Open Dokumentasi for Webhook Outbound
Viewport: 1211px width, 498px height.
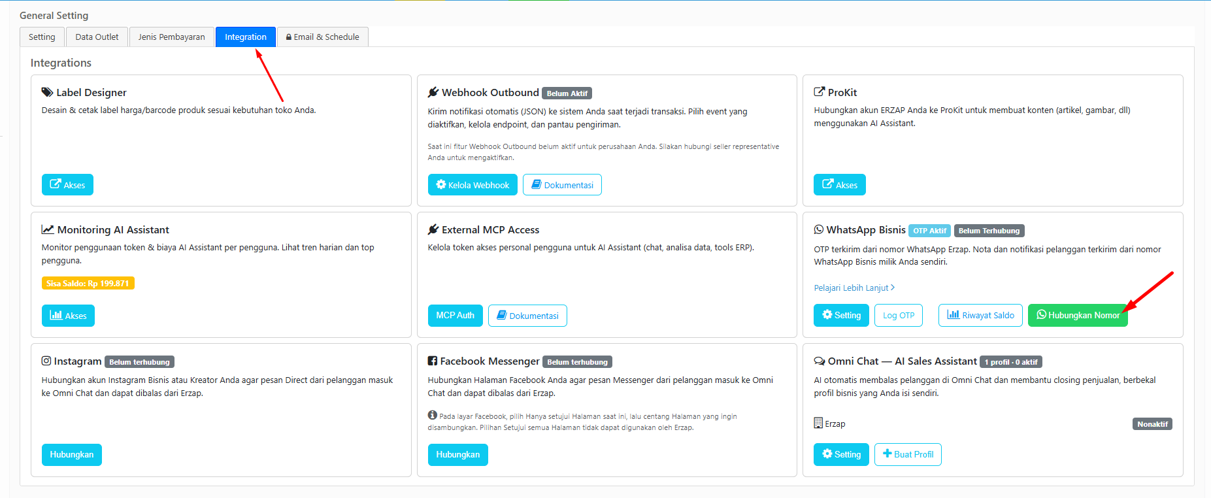562,185
